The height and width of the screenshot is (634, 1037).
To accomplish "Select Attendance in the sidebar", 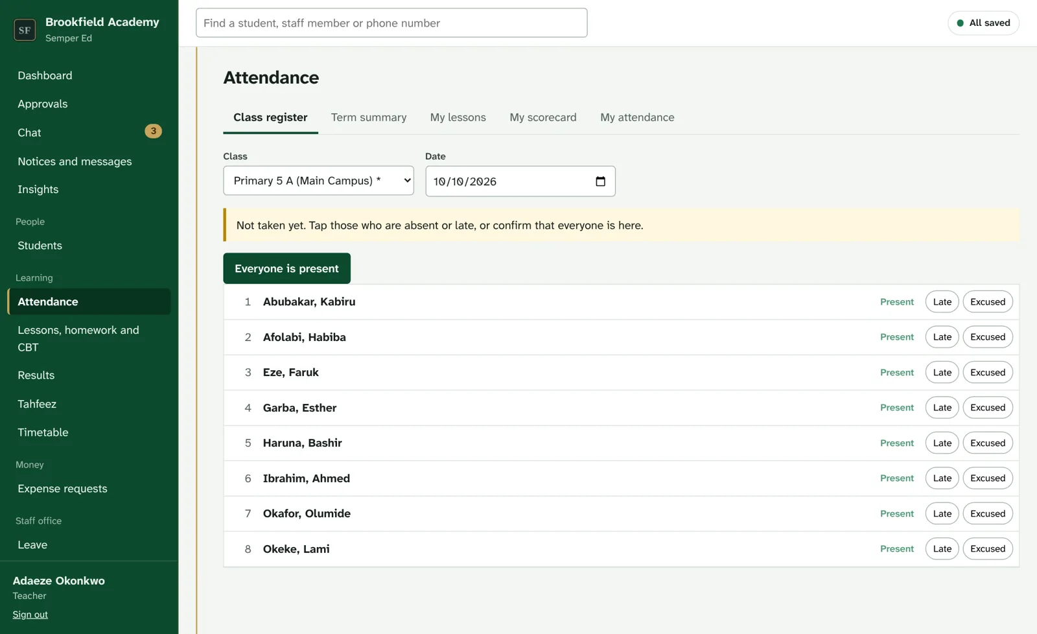I will (x=89, y=301).
